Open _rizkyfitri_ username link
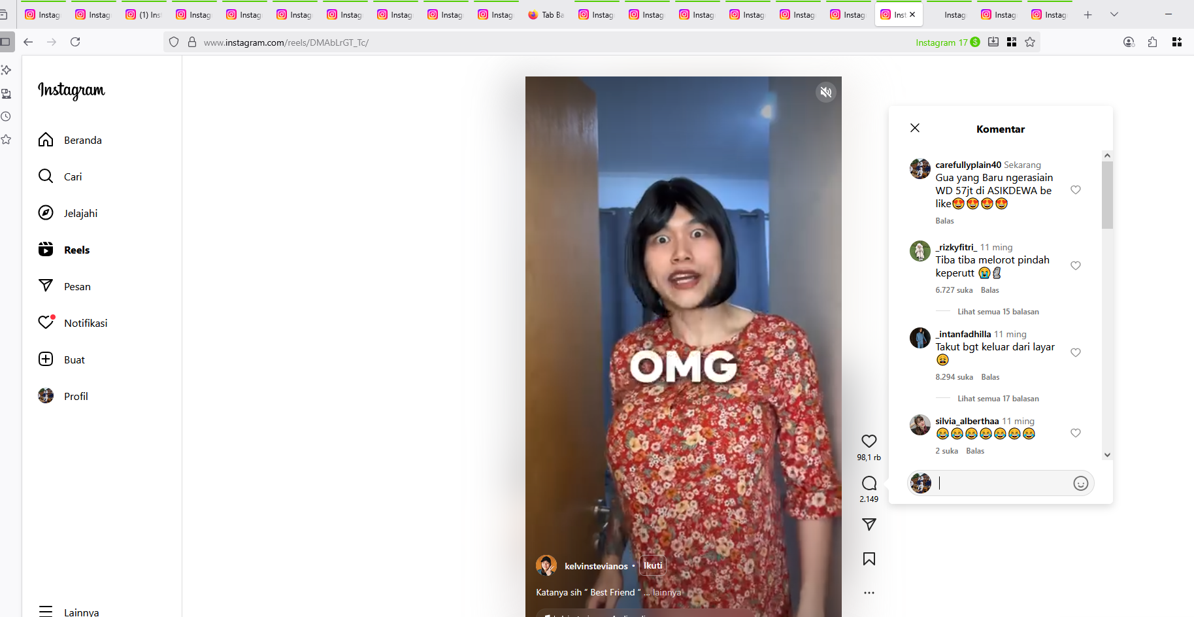Image resolution: width=1194 pixels, height=617 pixels. [956, 247]
